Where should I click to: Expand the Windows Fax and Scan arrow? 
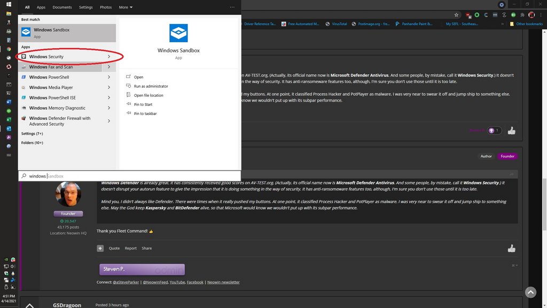click(x=109, y=67)
